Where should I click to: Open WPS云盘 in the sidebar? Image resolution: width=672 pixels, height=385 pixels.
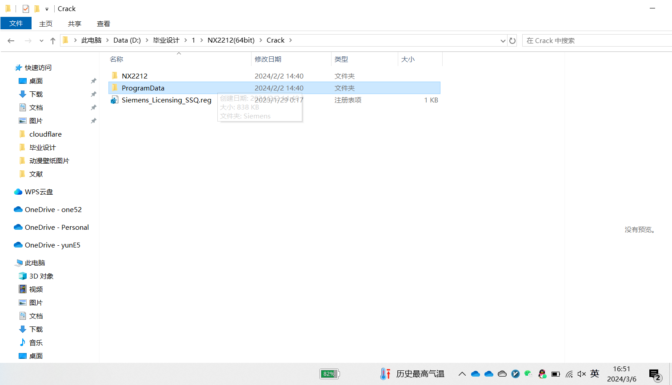(39, 192)
